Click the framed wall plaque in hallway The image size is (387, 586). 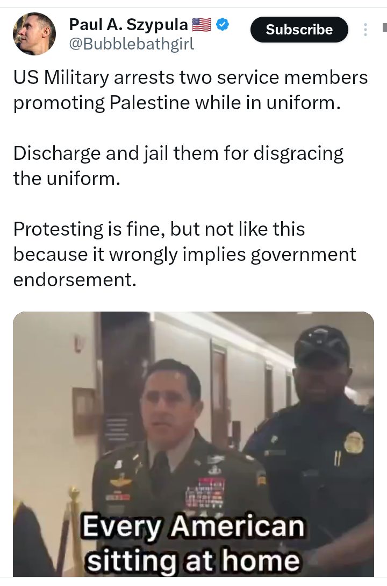coord(84,412)
